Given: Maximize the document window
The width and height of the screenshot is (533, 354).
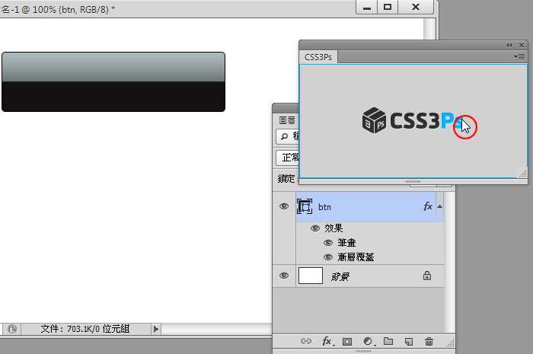Looking at the screenshot, I should 388,7.
